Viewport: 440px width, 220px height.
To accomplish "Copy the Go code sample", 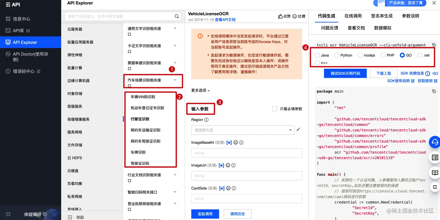I will point(434,91).
